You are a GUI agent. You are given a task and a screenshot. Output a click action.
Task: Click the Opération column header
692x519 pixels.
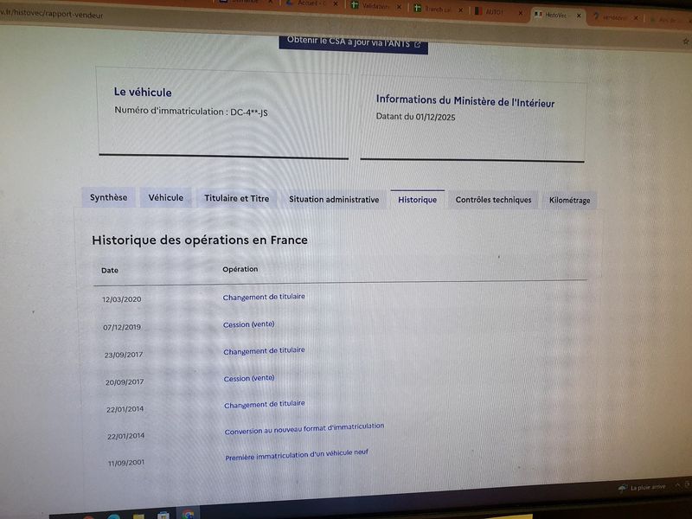coord(240,269)
